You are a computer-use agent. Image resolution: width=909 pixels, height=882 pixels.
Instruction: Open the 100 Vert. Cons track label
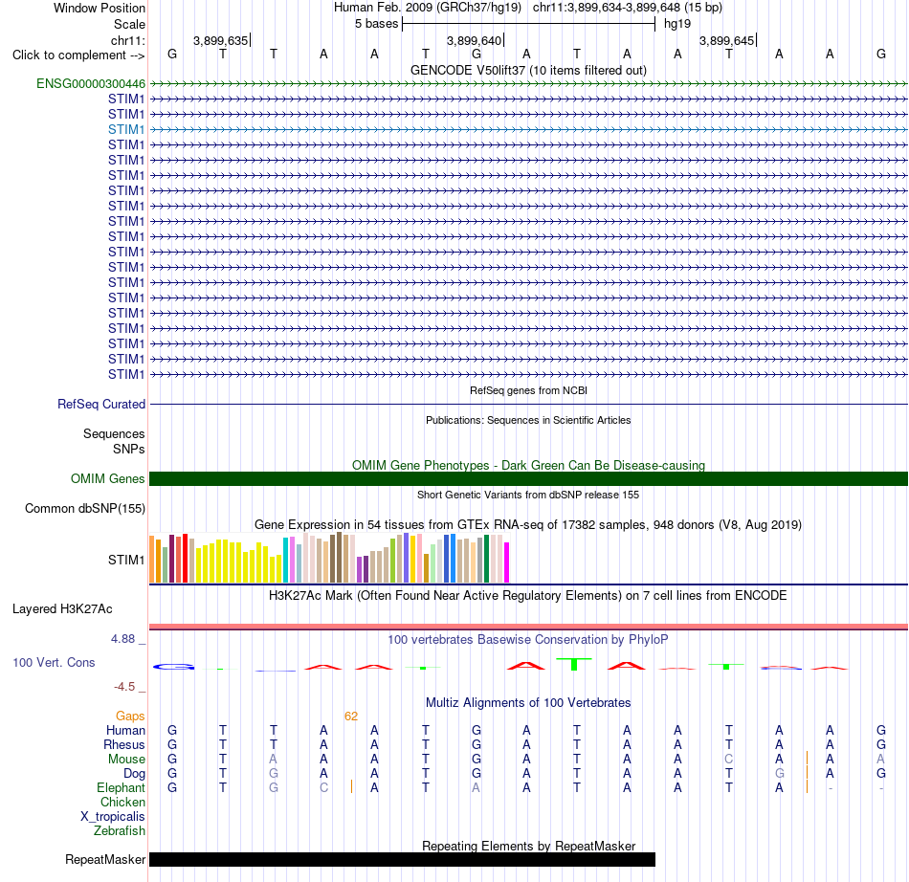(54, 662)
